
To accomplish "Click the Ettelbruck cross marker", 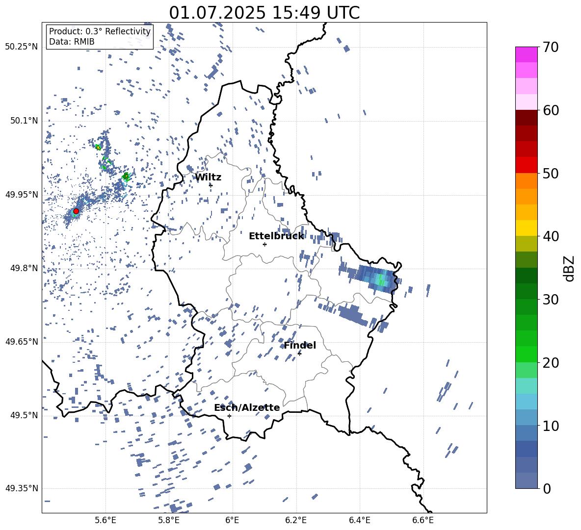I will (264, 244).
